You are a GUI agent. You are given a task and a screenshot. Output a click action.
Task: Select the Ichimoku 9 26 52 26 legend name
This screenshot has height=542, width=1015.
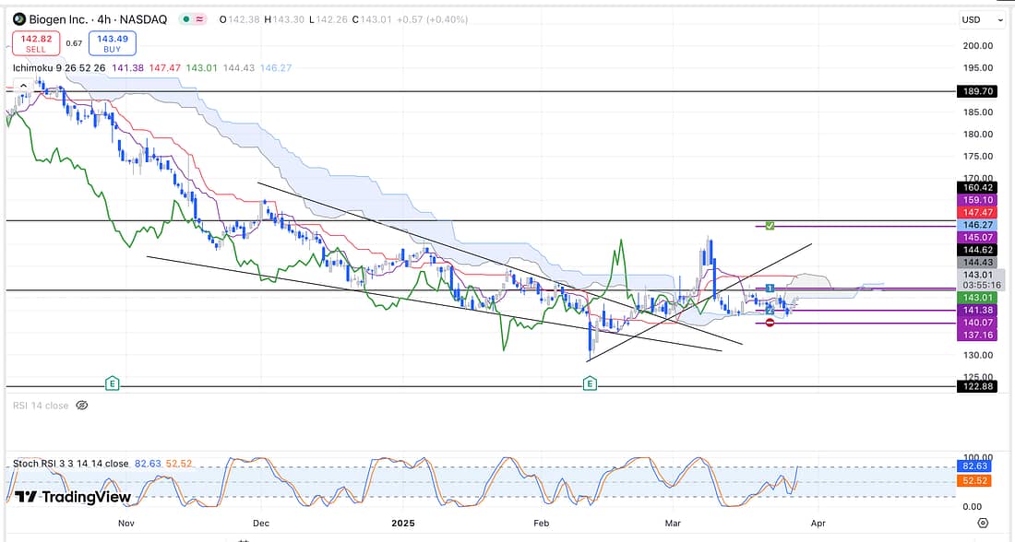click(x=59, y=68)
